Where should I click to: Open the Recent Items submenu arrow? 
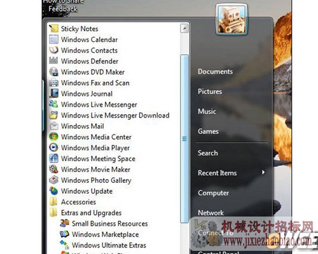[263, 172]
